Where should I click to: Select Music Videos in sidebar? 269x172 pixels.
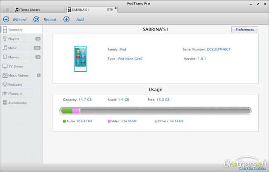(19, 75)
